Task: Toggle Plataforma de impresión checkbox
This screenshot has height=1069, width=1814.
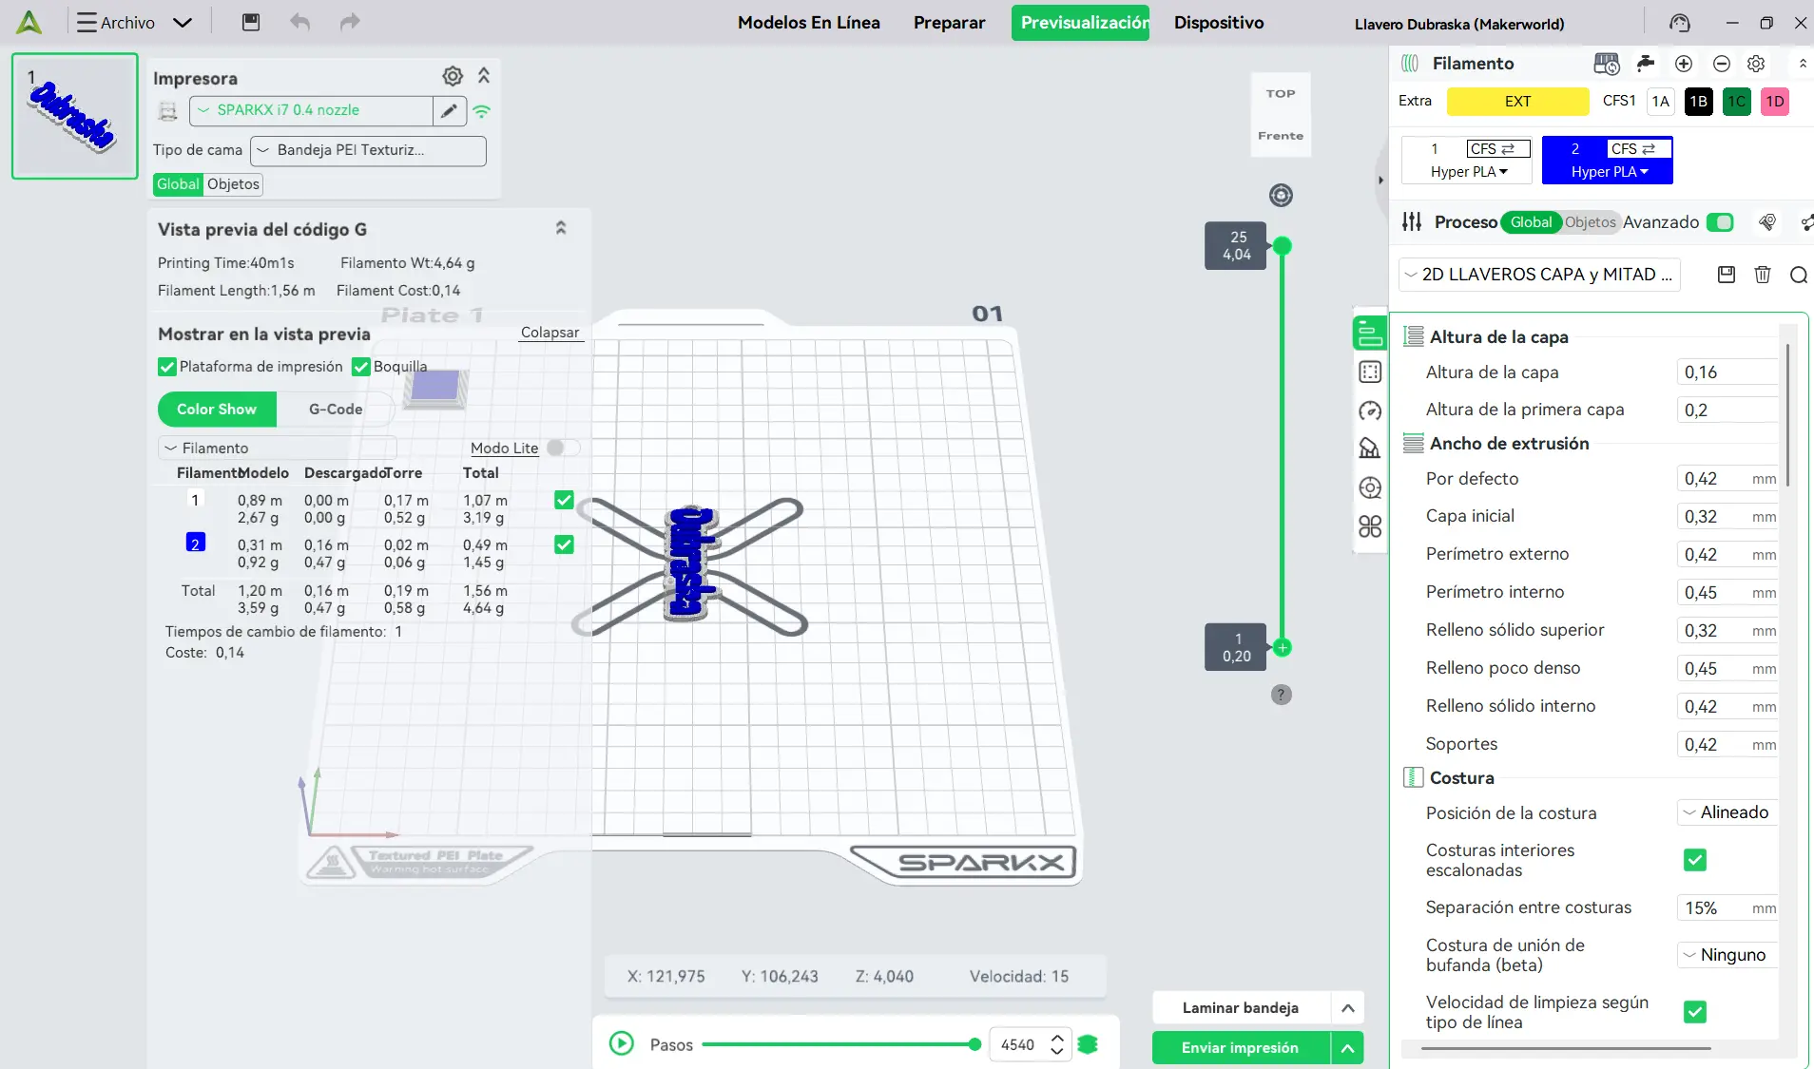Action: tap(167, 367)
